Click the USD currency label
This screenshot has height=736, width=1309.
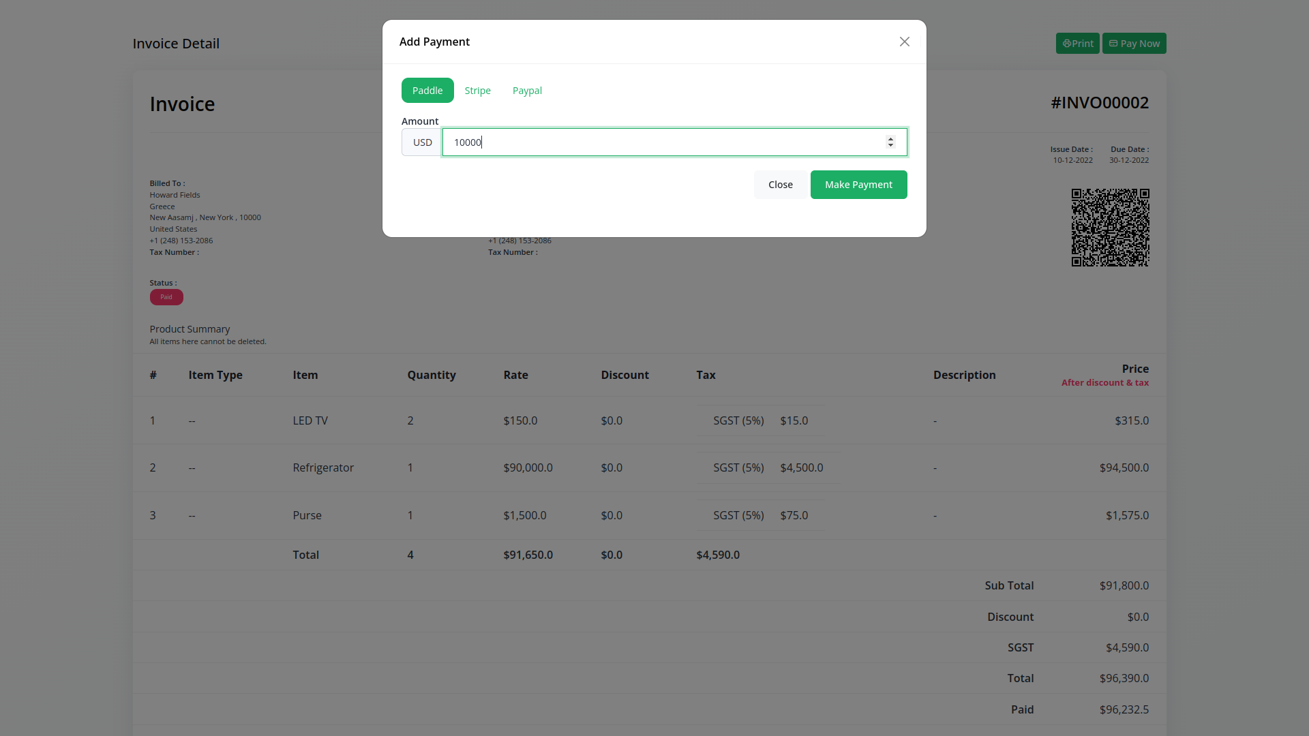[422, 142]
